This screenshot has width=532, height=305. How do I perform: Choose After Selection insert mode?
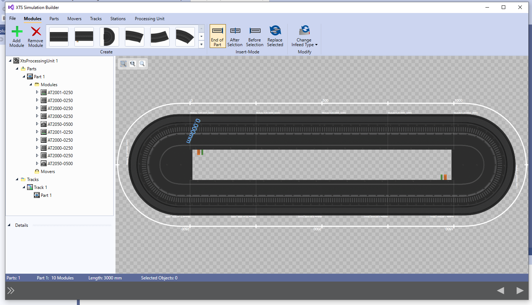tap(235, 36)
